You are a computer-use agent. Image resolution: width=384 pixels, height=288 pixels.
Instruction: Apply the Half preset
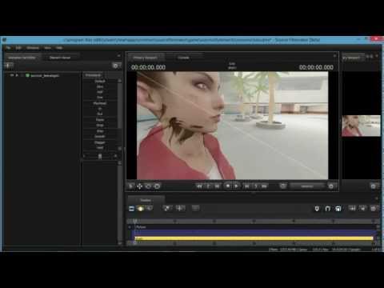pyautogui.click(x=100, y=92)
